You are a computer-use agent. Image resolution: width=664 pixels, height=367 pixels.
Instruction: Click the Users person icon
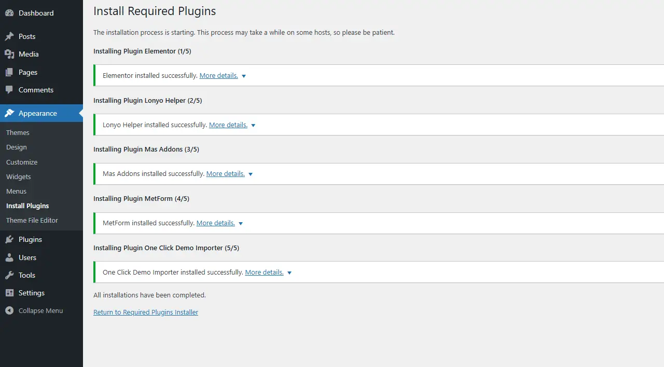coord(9,257)
